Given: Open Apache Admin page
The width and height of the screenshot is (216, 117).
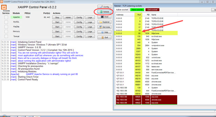Looking at the screenshot, I should [68, 17].
